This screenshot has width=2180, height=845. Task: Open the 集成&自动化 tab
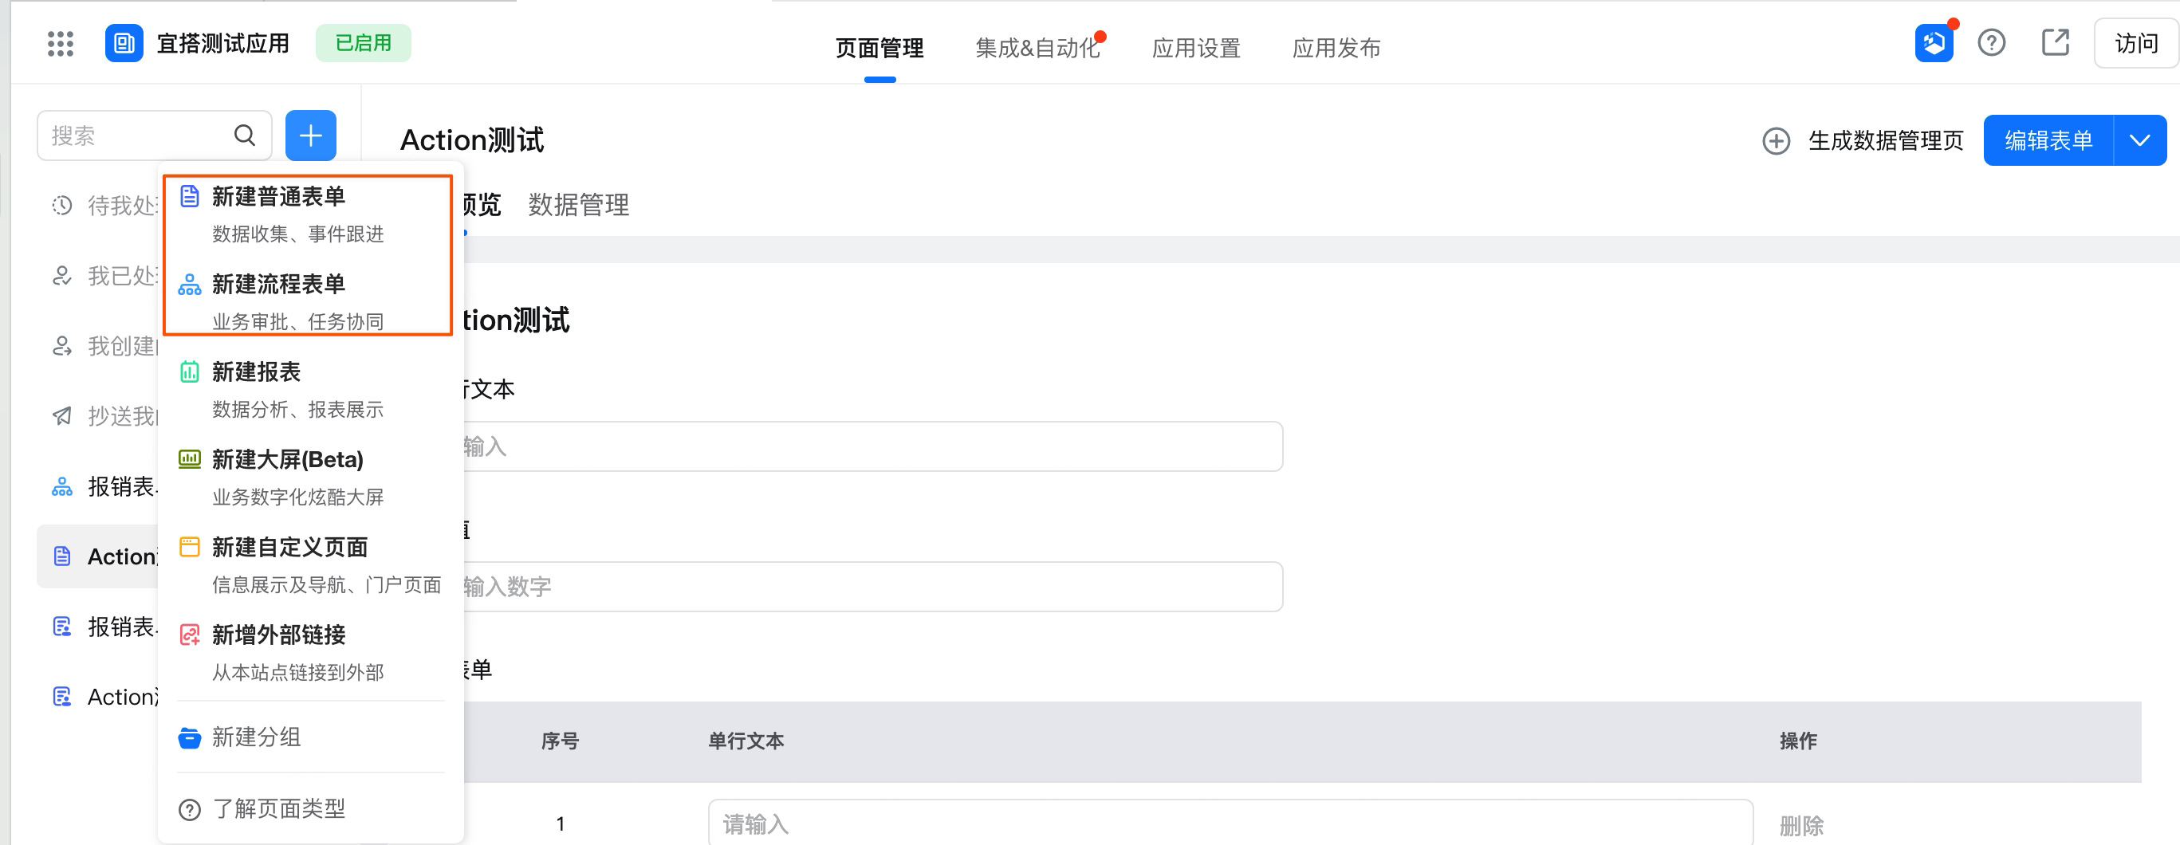tap(1037, 48)
